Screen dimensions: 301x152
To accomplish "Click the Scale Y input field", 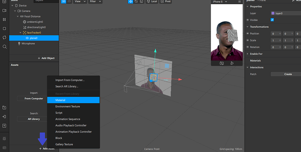I will coord(288,40).
